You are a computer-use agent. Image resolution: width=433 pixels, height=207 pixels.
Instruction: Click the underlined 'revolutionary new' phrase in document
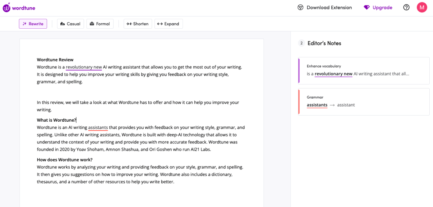point(84,67)
